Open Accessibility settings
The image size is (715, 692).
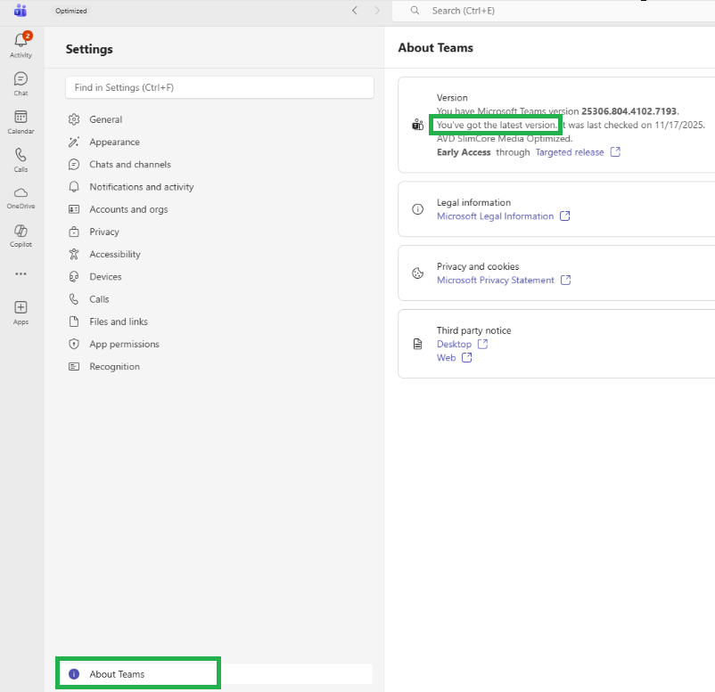(220, 254)
